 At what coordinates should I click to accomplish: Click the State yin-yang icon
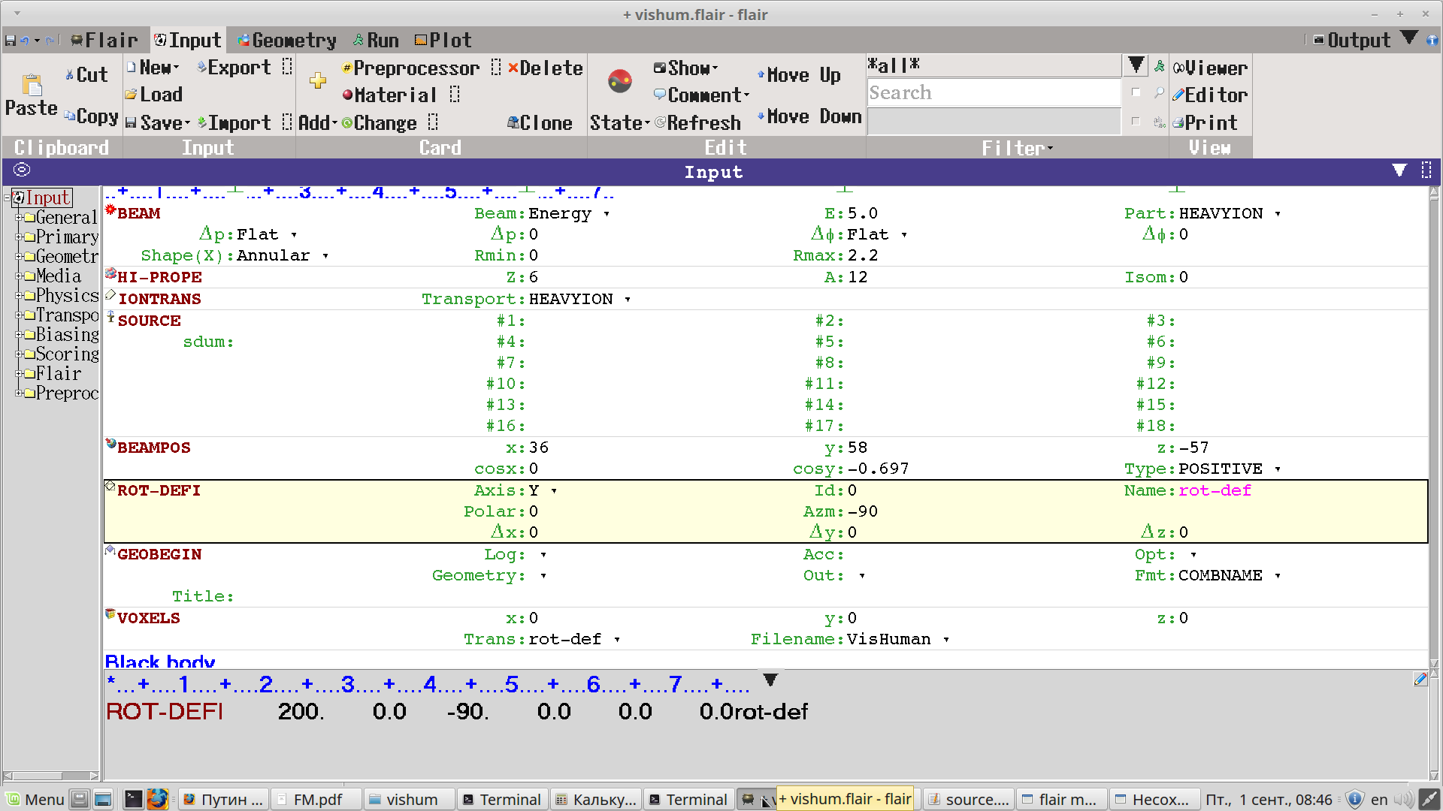620,80
